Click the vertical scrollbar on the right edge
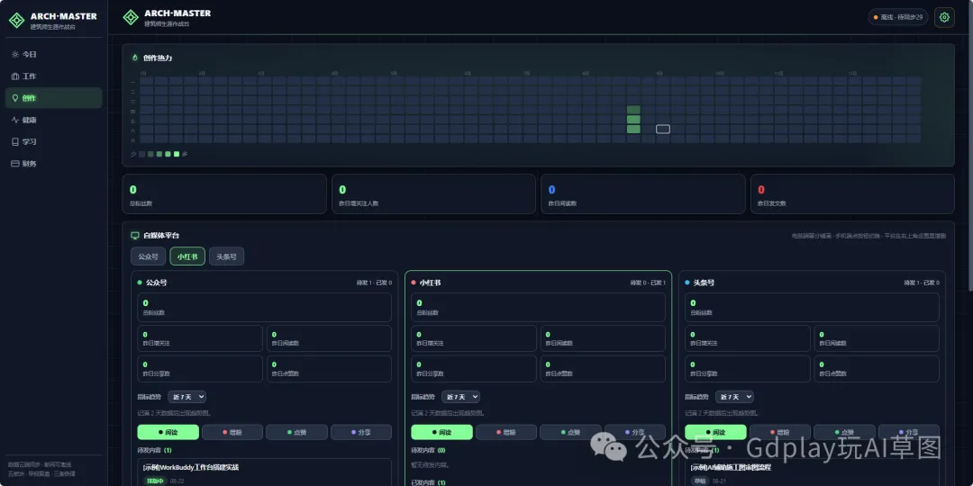The width and height of the screenshot is (973, 486). [x=970, y=146]
